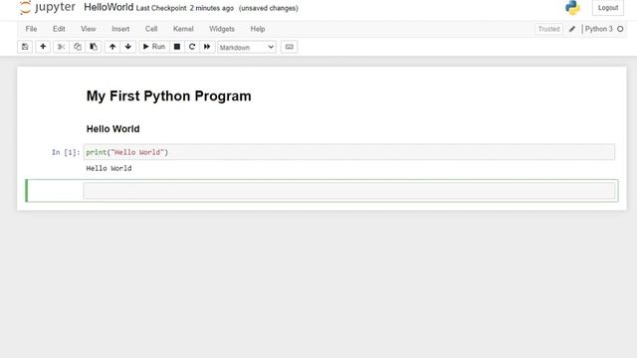Select the Hello World subheading cell
The image size is (637, 358).
[x=112, y=129]
